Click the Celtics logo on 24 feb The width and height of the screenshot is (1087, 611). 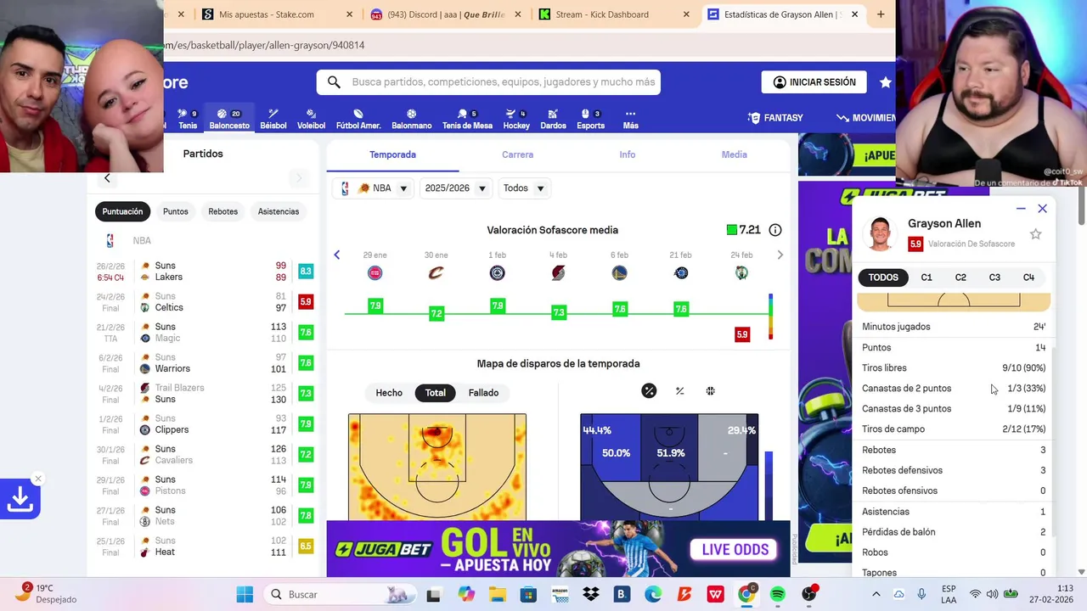741,273
